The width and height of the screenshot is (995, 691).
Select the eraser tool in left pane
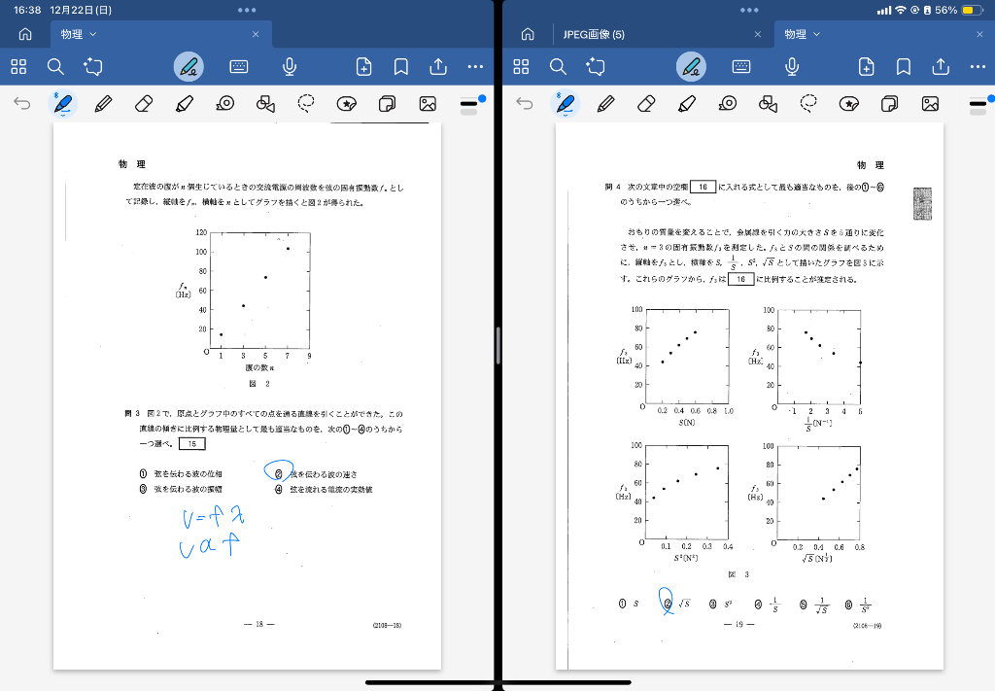pos(143,104)
